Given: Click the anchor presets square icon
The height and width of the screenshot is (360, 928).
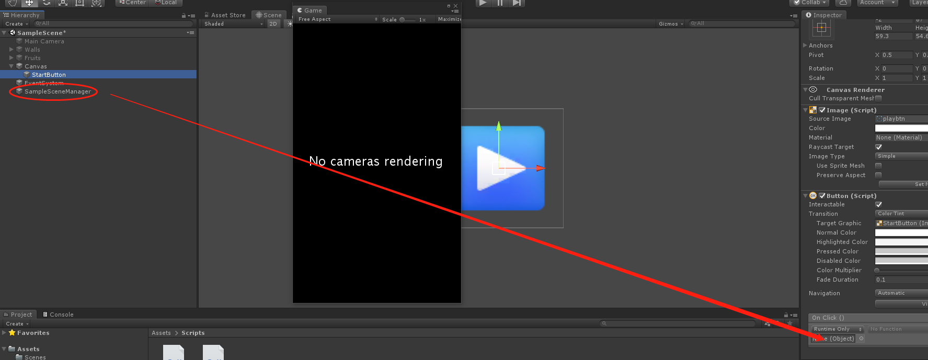Looking at the screenshot, I should [821, 29].
